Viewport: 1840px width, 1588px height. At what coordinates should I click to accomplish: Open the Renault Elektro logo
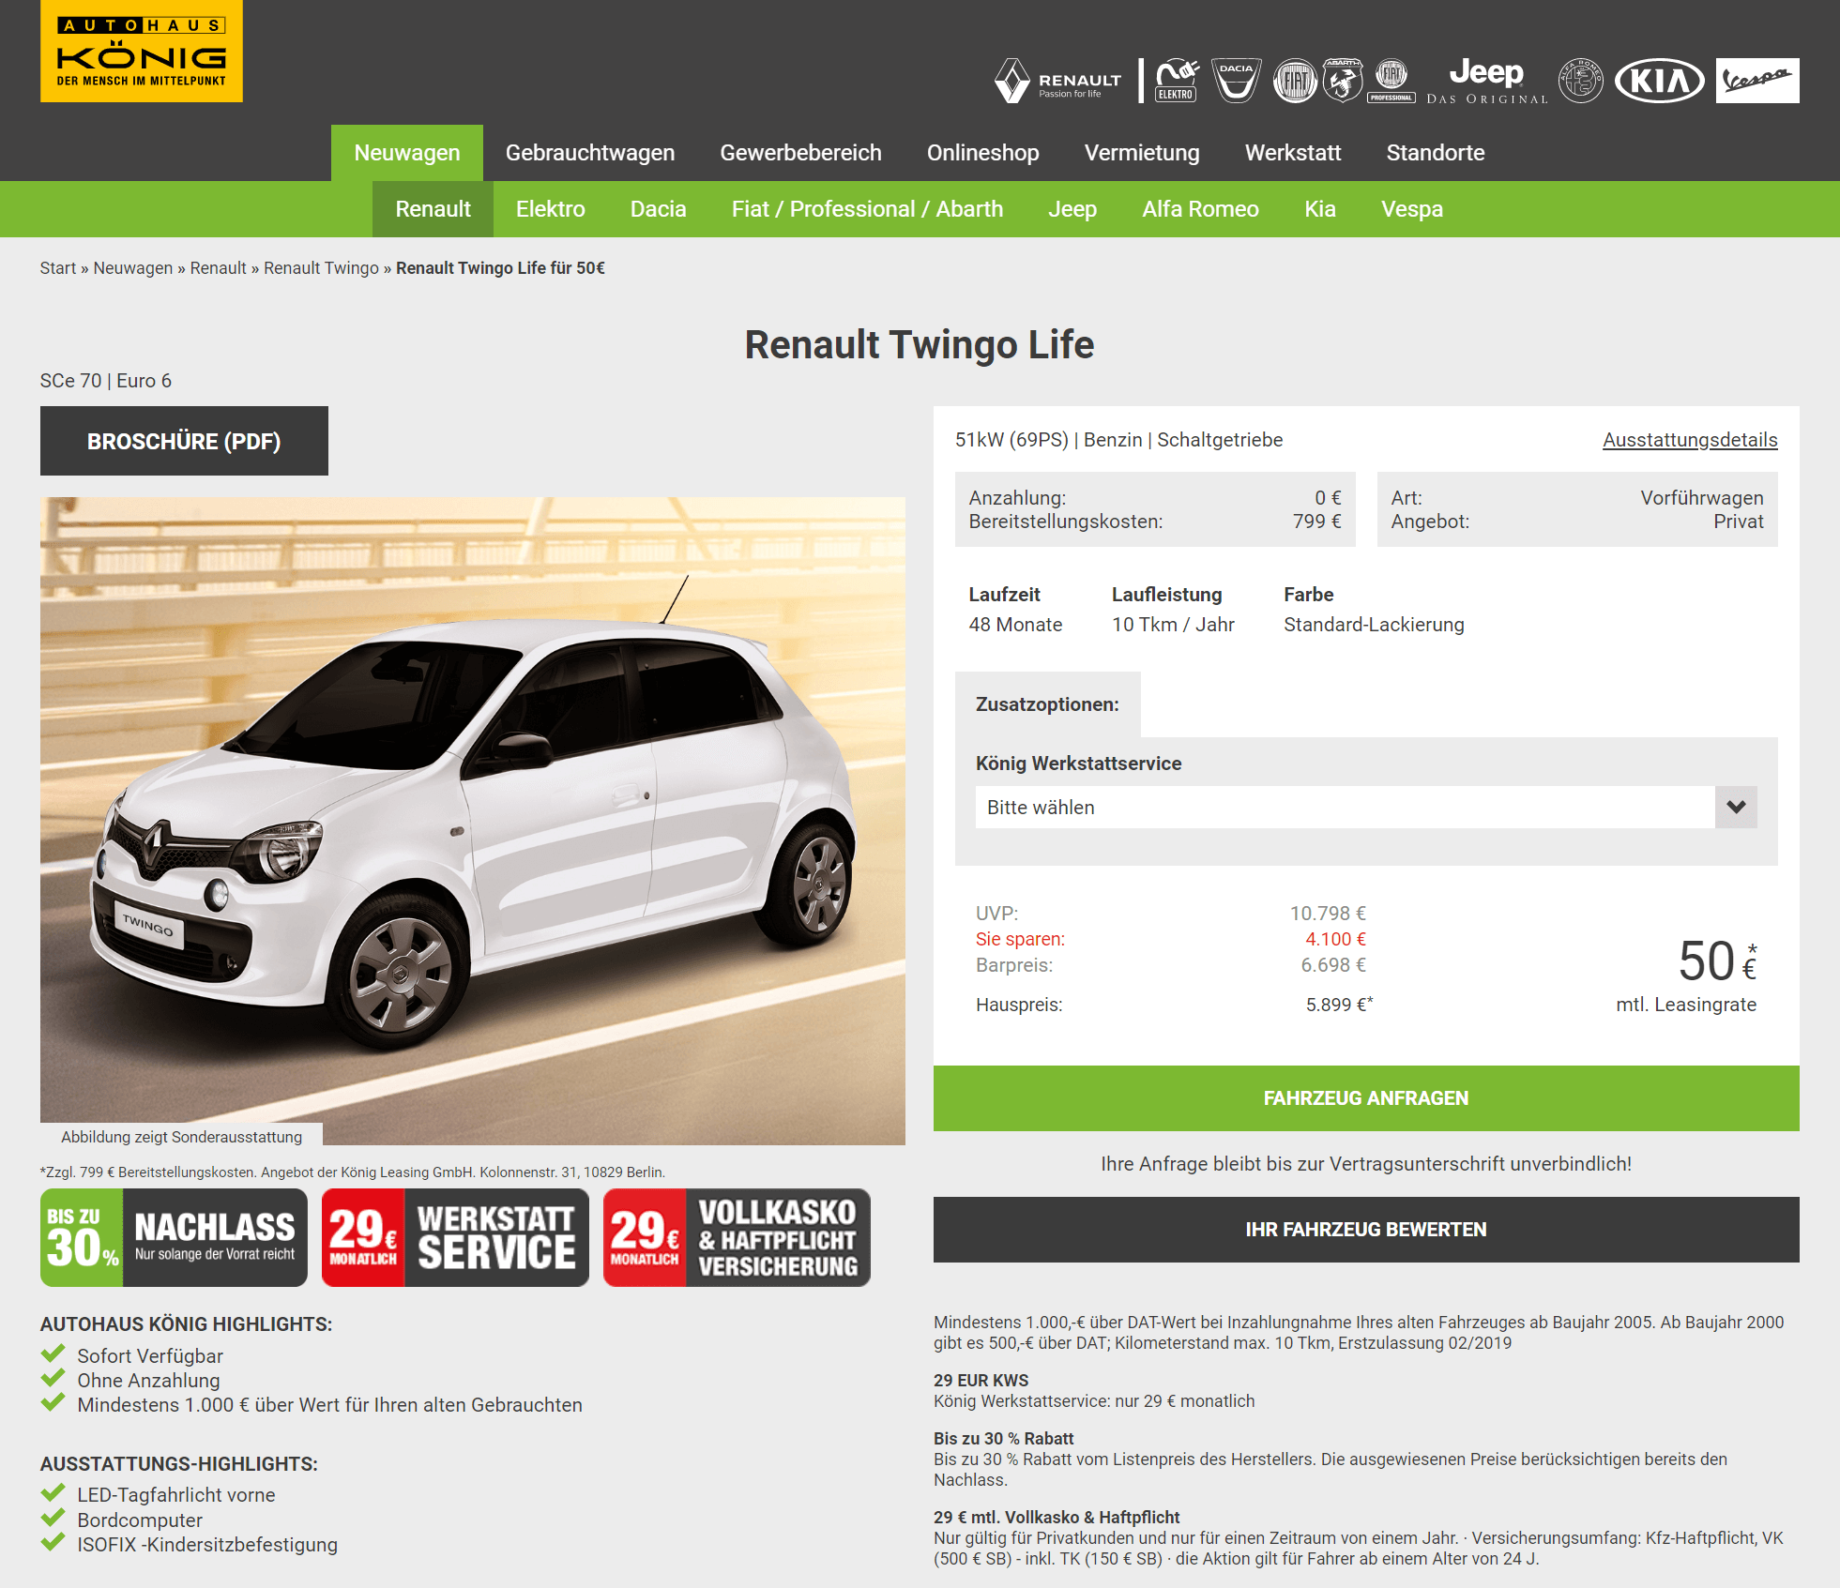point(1177,81)
